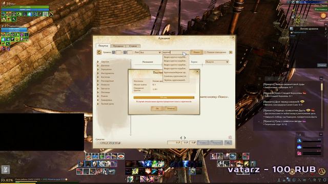Click the Торги column header
Image resolution: width=328 pixels, height=184 pixels.
click(x=194, y=62)
